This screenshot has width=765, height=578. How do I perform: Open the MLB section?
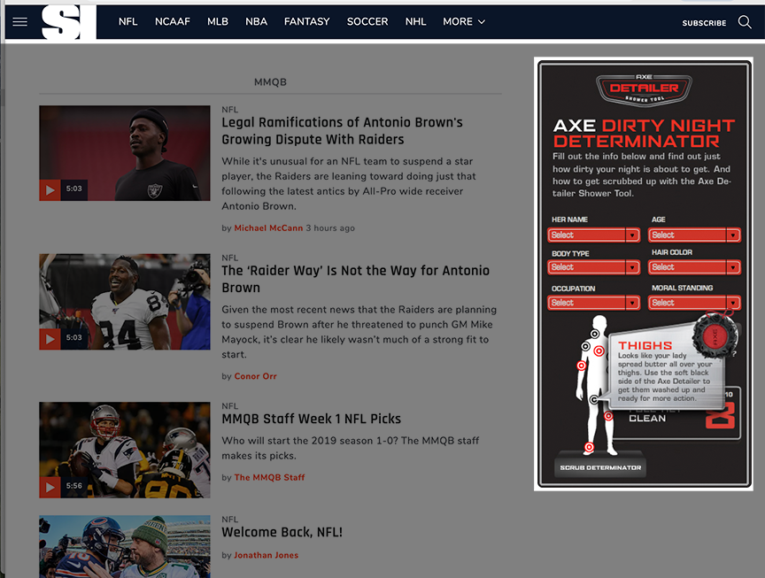click(218, 21)
